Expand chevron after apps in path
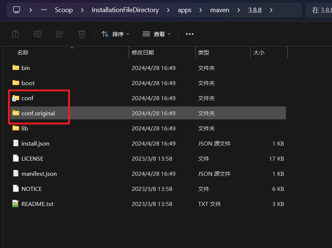 [x=201, y=10]
